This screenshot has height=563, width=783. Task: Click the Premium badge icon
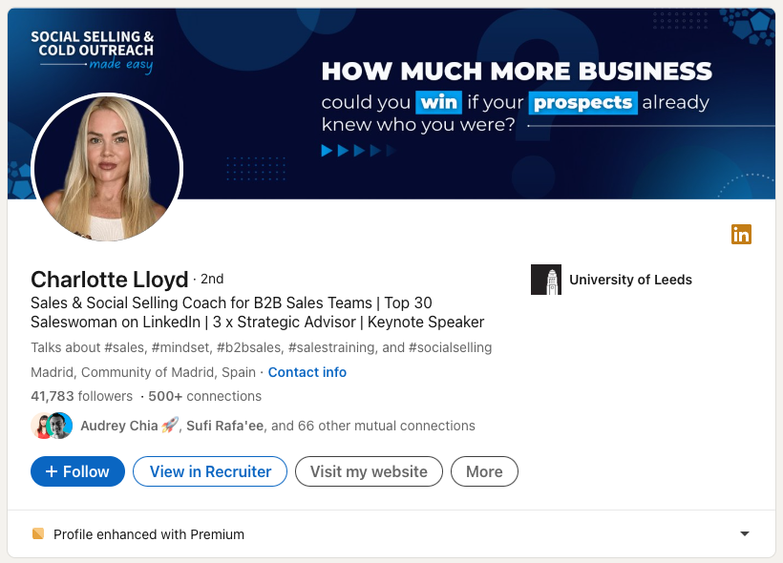pos(38,533)
